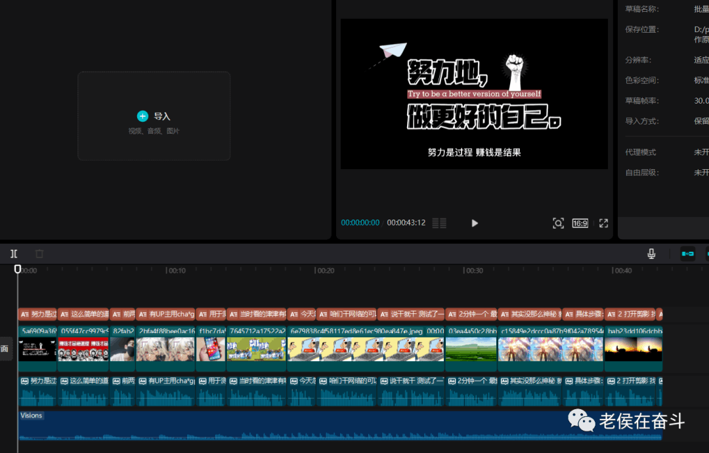Select the blue speech audio clip 努力是过

(37, 391)
